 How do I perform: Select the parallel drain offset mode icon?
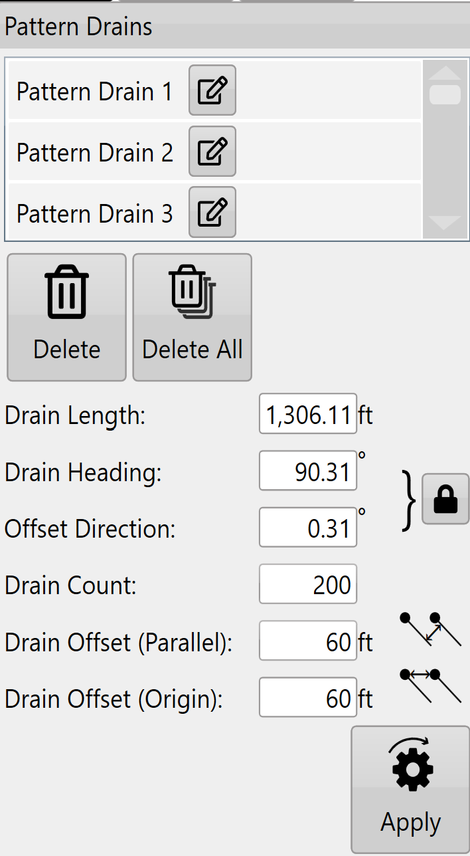point(431,630)
